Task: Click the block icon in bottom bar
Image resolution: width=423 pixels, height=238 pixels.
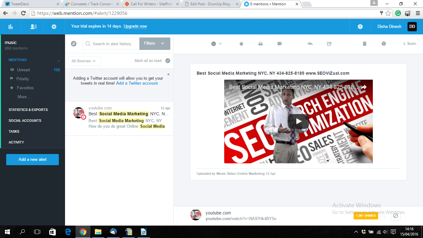Action: [395, 216]
